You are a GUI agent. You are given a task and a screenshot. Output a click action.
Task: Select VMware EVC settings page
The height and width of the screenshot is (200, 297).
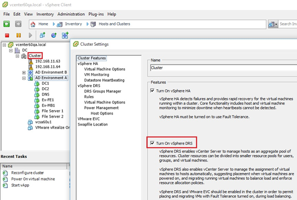89,119
